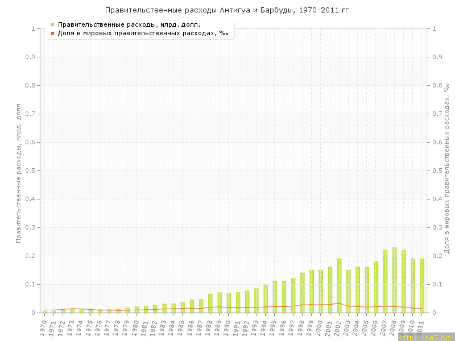
Task: Click the left axis value 0.5
Action: (x=34, y=170)
